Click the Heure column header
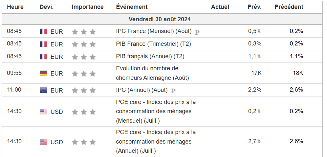 [x=15, y=7]
